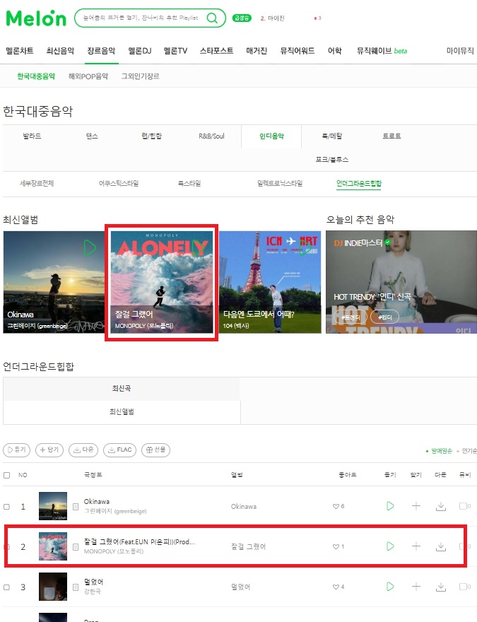Open song info icon for 잘걸 그랬어

76,547
